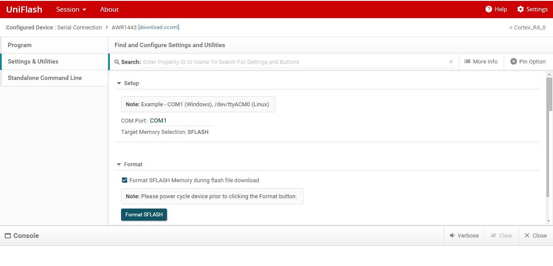Close the Console panel
Image resolution: width=553 pixels, height=266 pixels.
(x=535, y=235)
